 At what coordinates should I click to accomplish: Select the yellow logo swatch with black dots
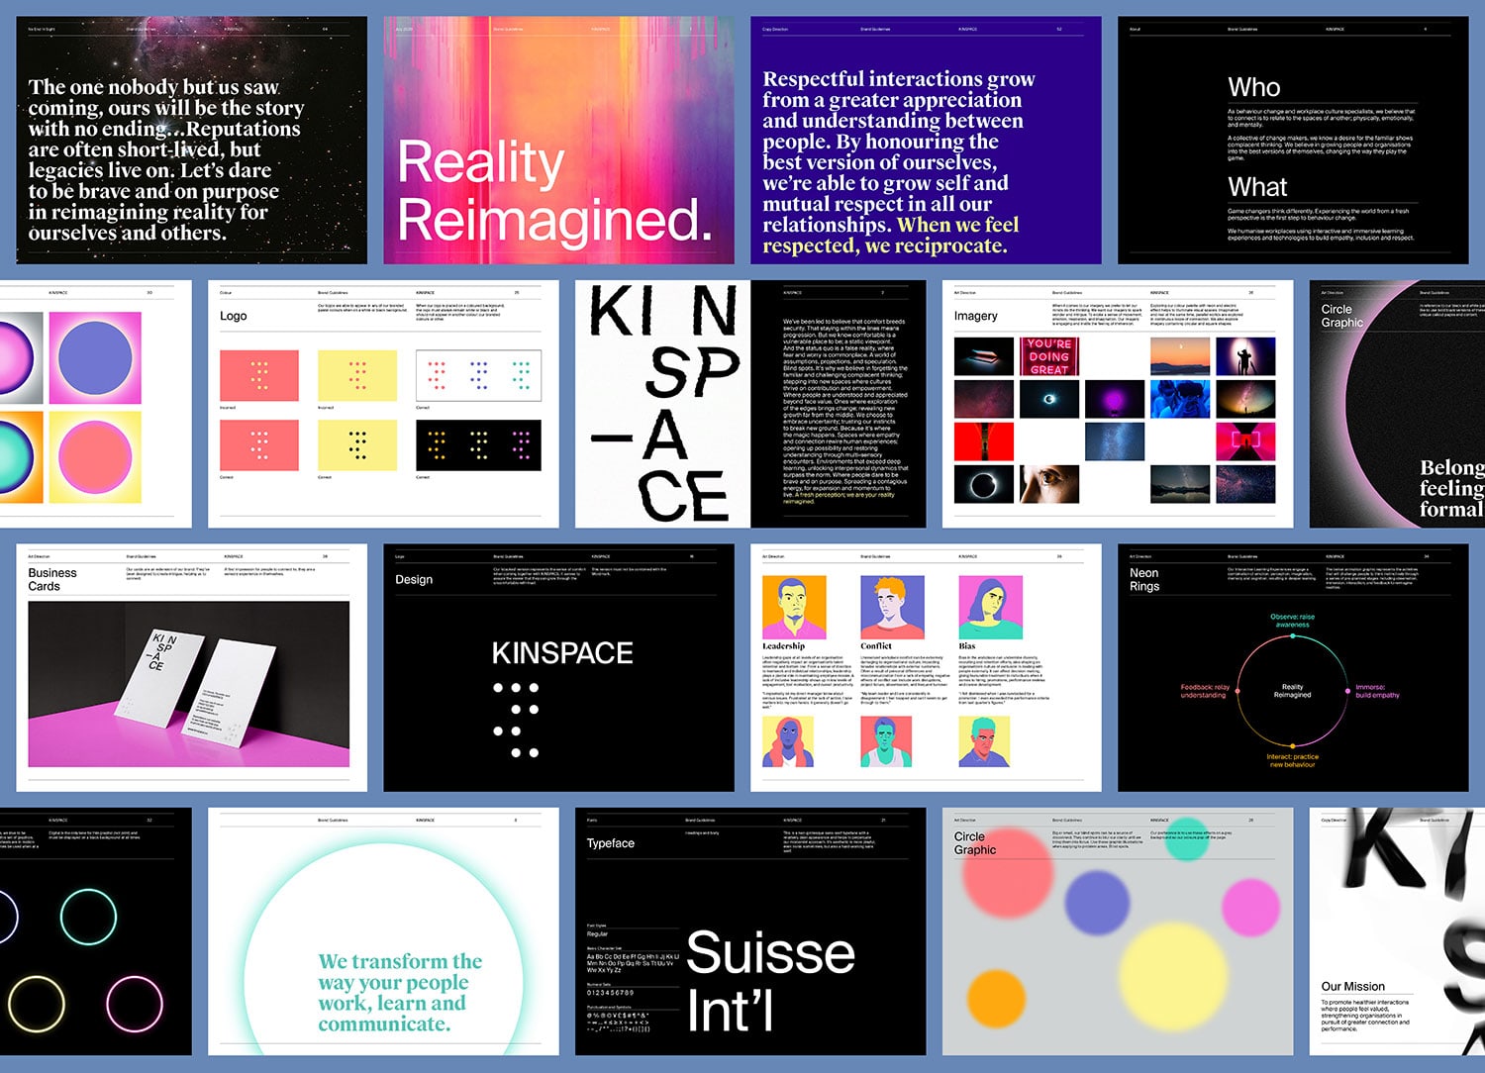point(356,445)
